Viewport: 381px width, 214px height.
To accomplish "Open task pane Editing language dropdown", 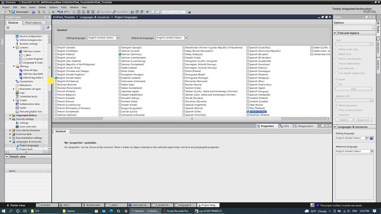I will click(367, 138).
